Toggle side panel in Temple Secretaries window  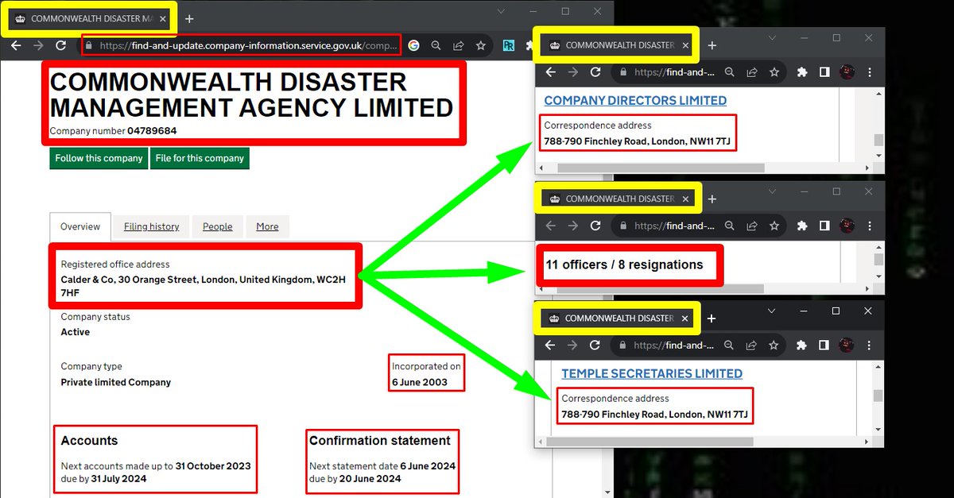click(824, 346)
